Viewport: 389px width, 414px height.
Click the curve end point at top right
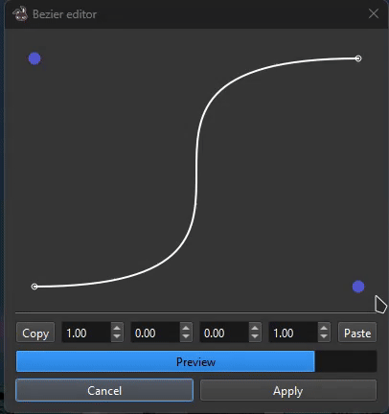point(358,58)
